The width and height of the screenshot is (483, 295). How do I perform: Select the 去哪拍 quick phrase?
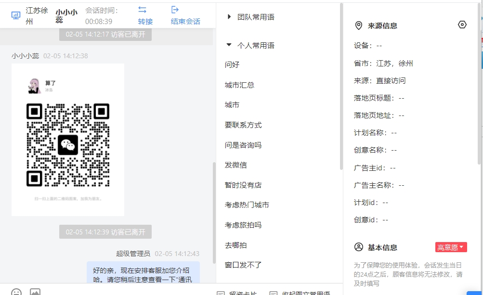tap(235, 245)
